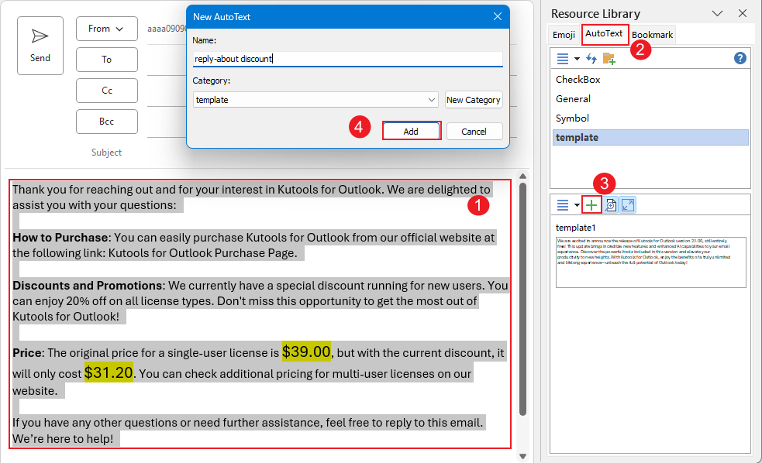Send the email with the Send button
This screenshot has width=762, height=463.
click(x=40, y=46)
